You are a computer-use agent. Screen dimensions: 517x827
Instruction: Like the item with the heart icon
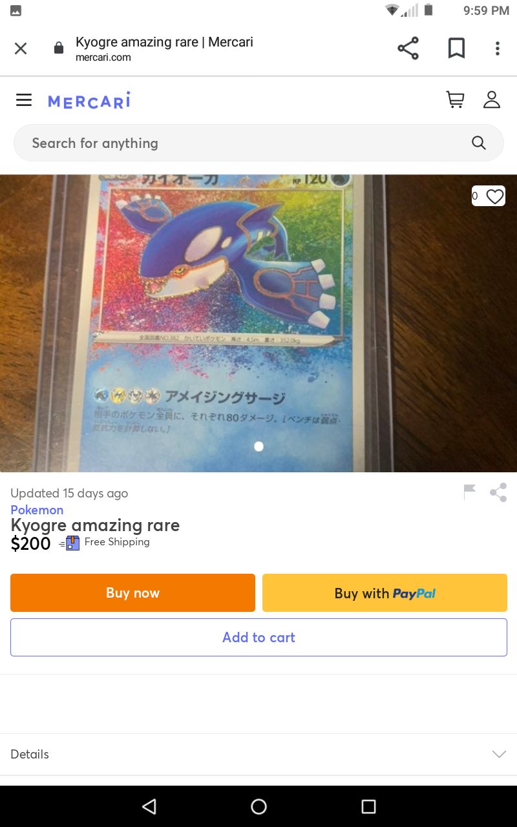tap(494, 196)
